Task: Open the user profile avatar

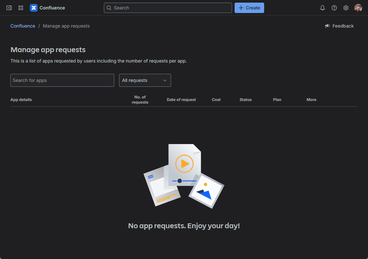Action: click(358, 8)
